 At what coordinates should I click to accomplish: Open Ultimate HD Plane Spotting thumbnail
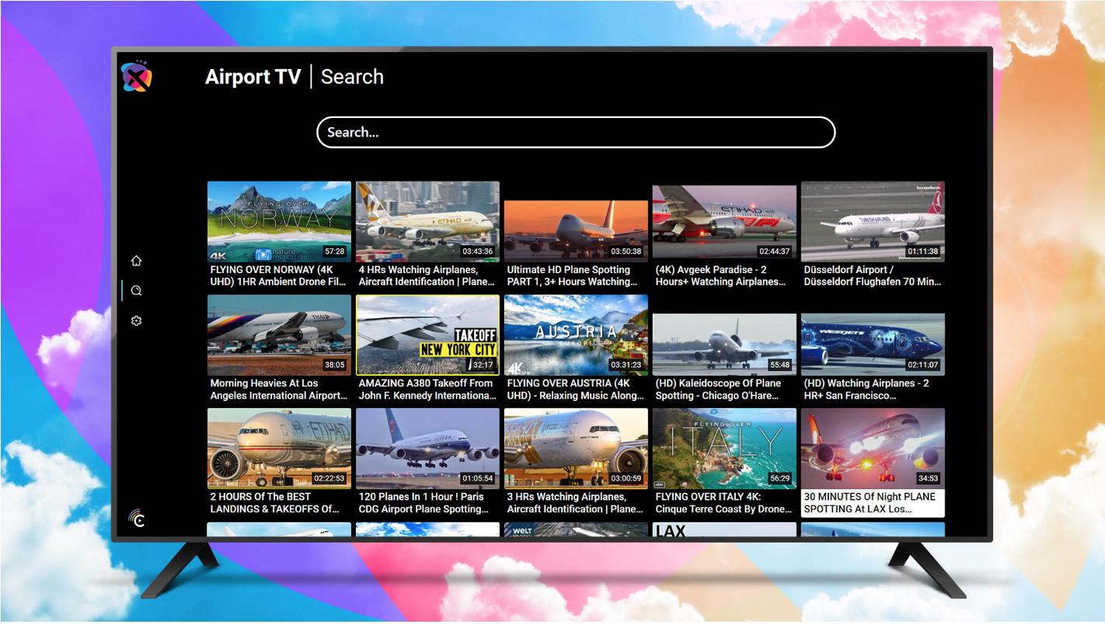[x=576, y=231]
